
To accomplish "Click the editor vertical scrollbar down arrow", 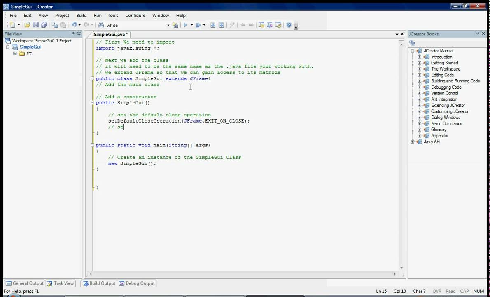I will [x=401, y=268].
